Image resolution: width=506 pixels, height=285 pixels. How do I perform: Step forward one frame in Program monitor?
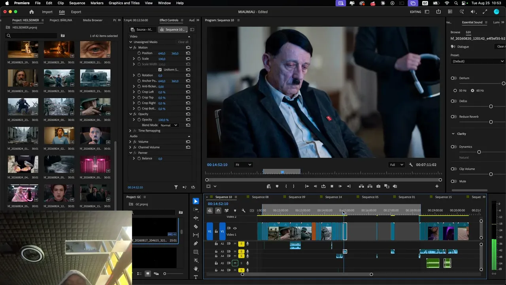tap(340, 186)
